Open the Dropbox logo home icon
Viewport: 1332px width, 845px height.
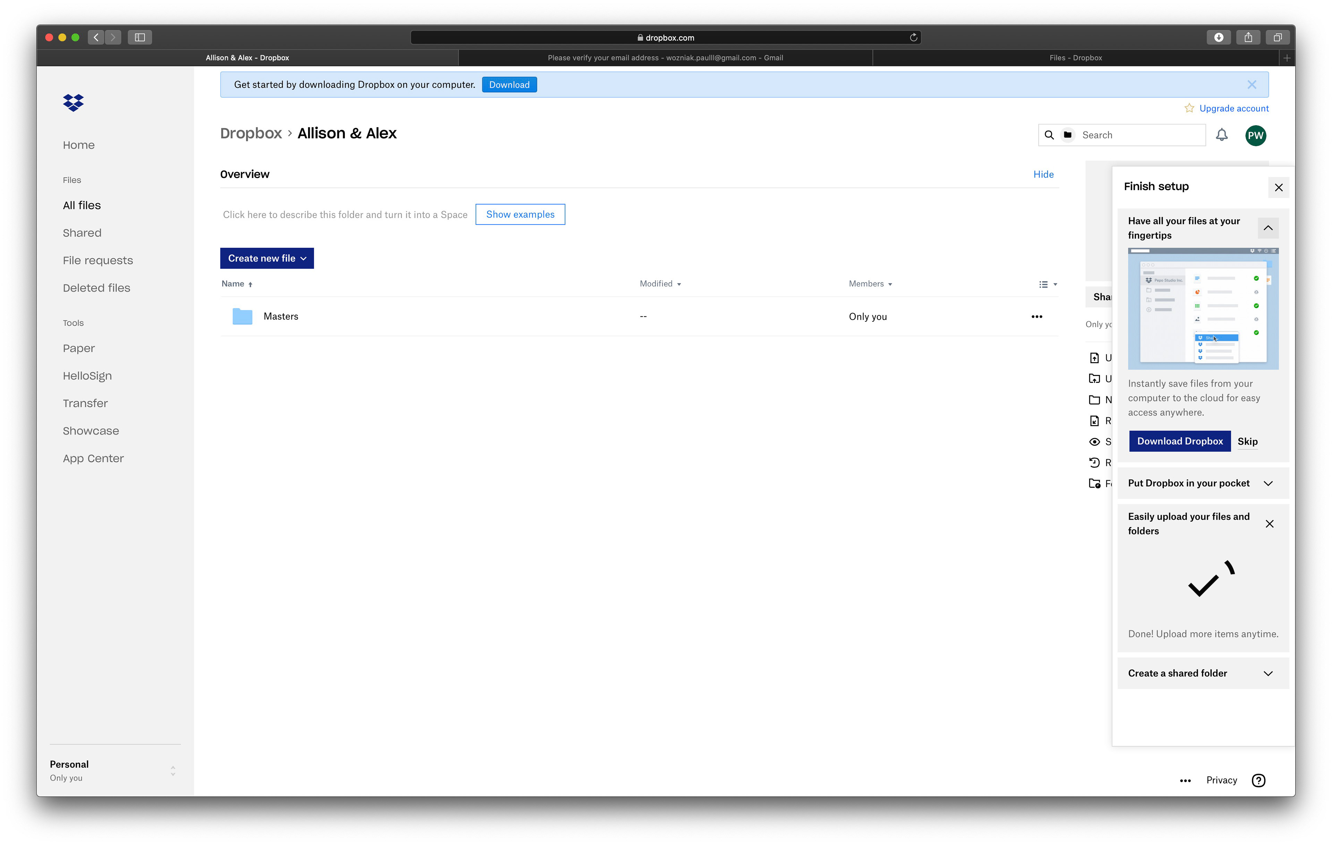tap(73, 102)
